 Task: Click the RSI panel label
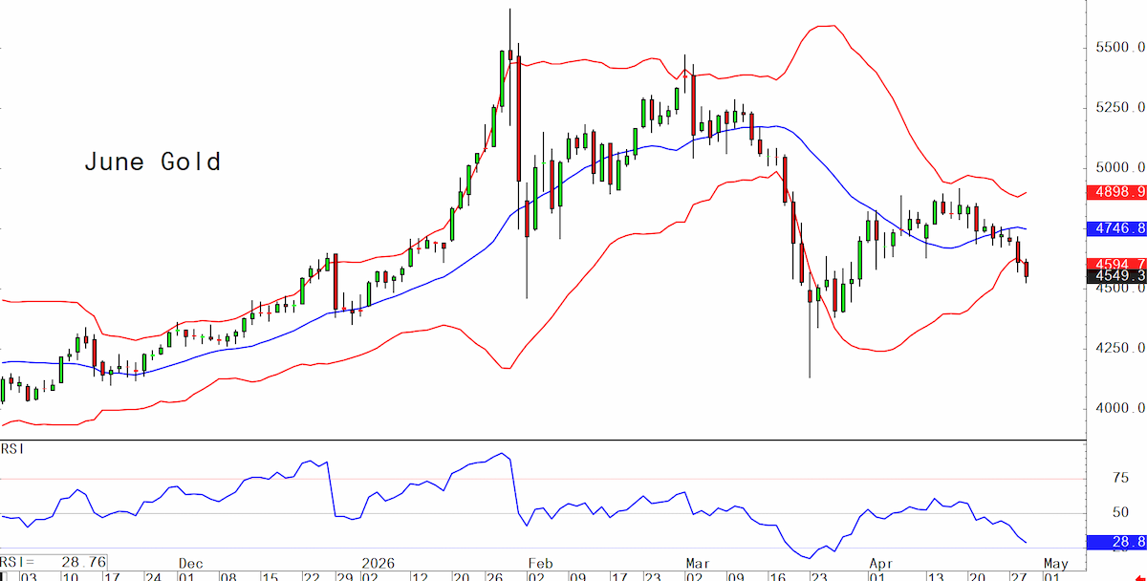pyautogui.click(x=11, y=448)
